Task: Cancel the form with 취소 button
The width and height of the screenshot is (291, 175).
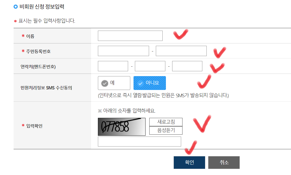Action: (x=224, y=163)
